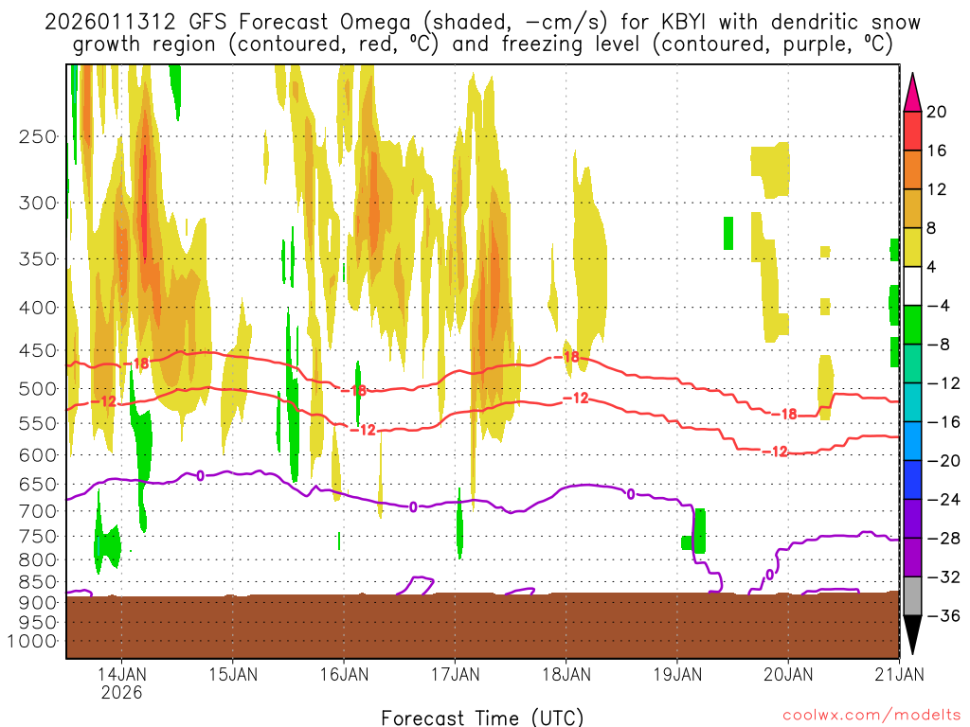Click the year 2026 under 14JAN
This screenshot has height=727, width=970.
tap(122, 692)
